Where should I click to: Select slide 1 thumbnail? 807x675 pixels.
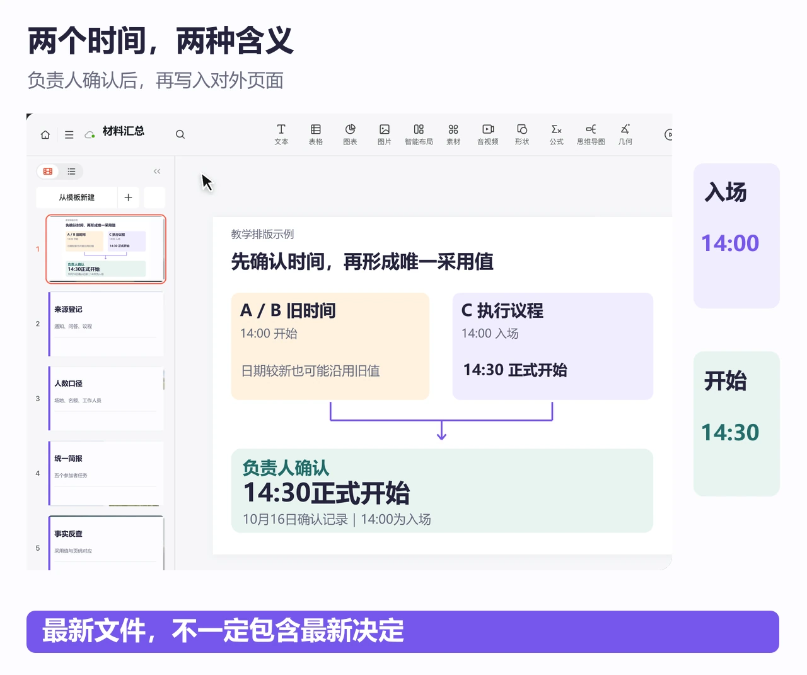106,249
